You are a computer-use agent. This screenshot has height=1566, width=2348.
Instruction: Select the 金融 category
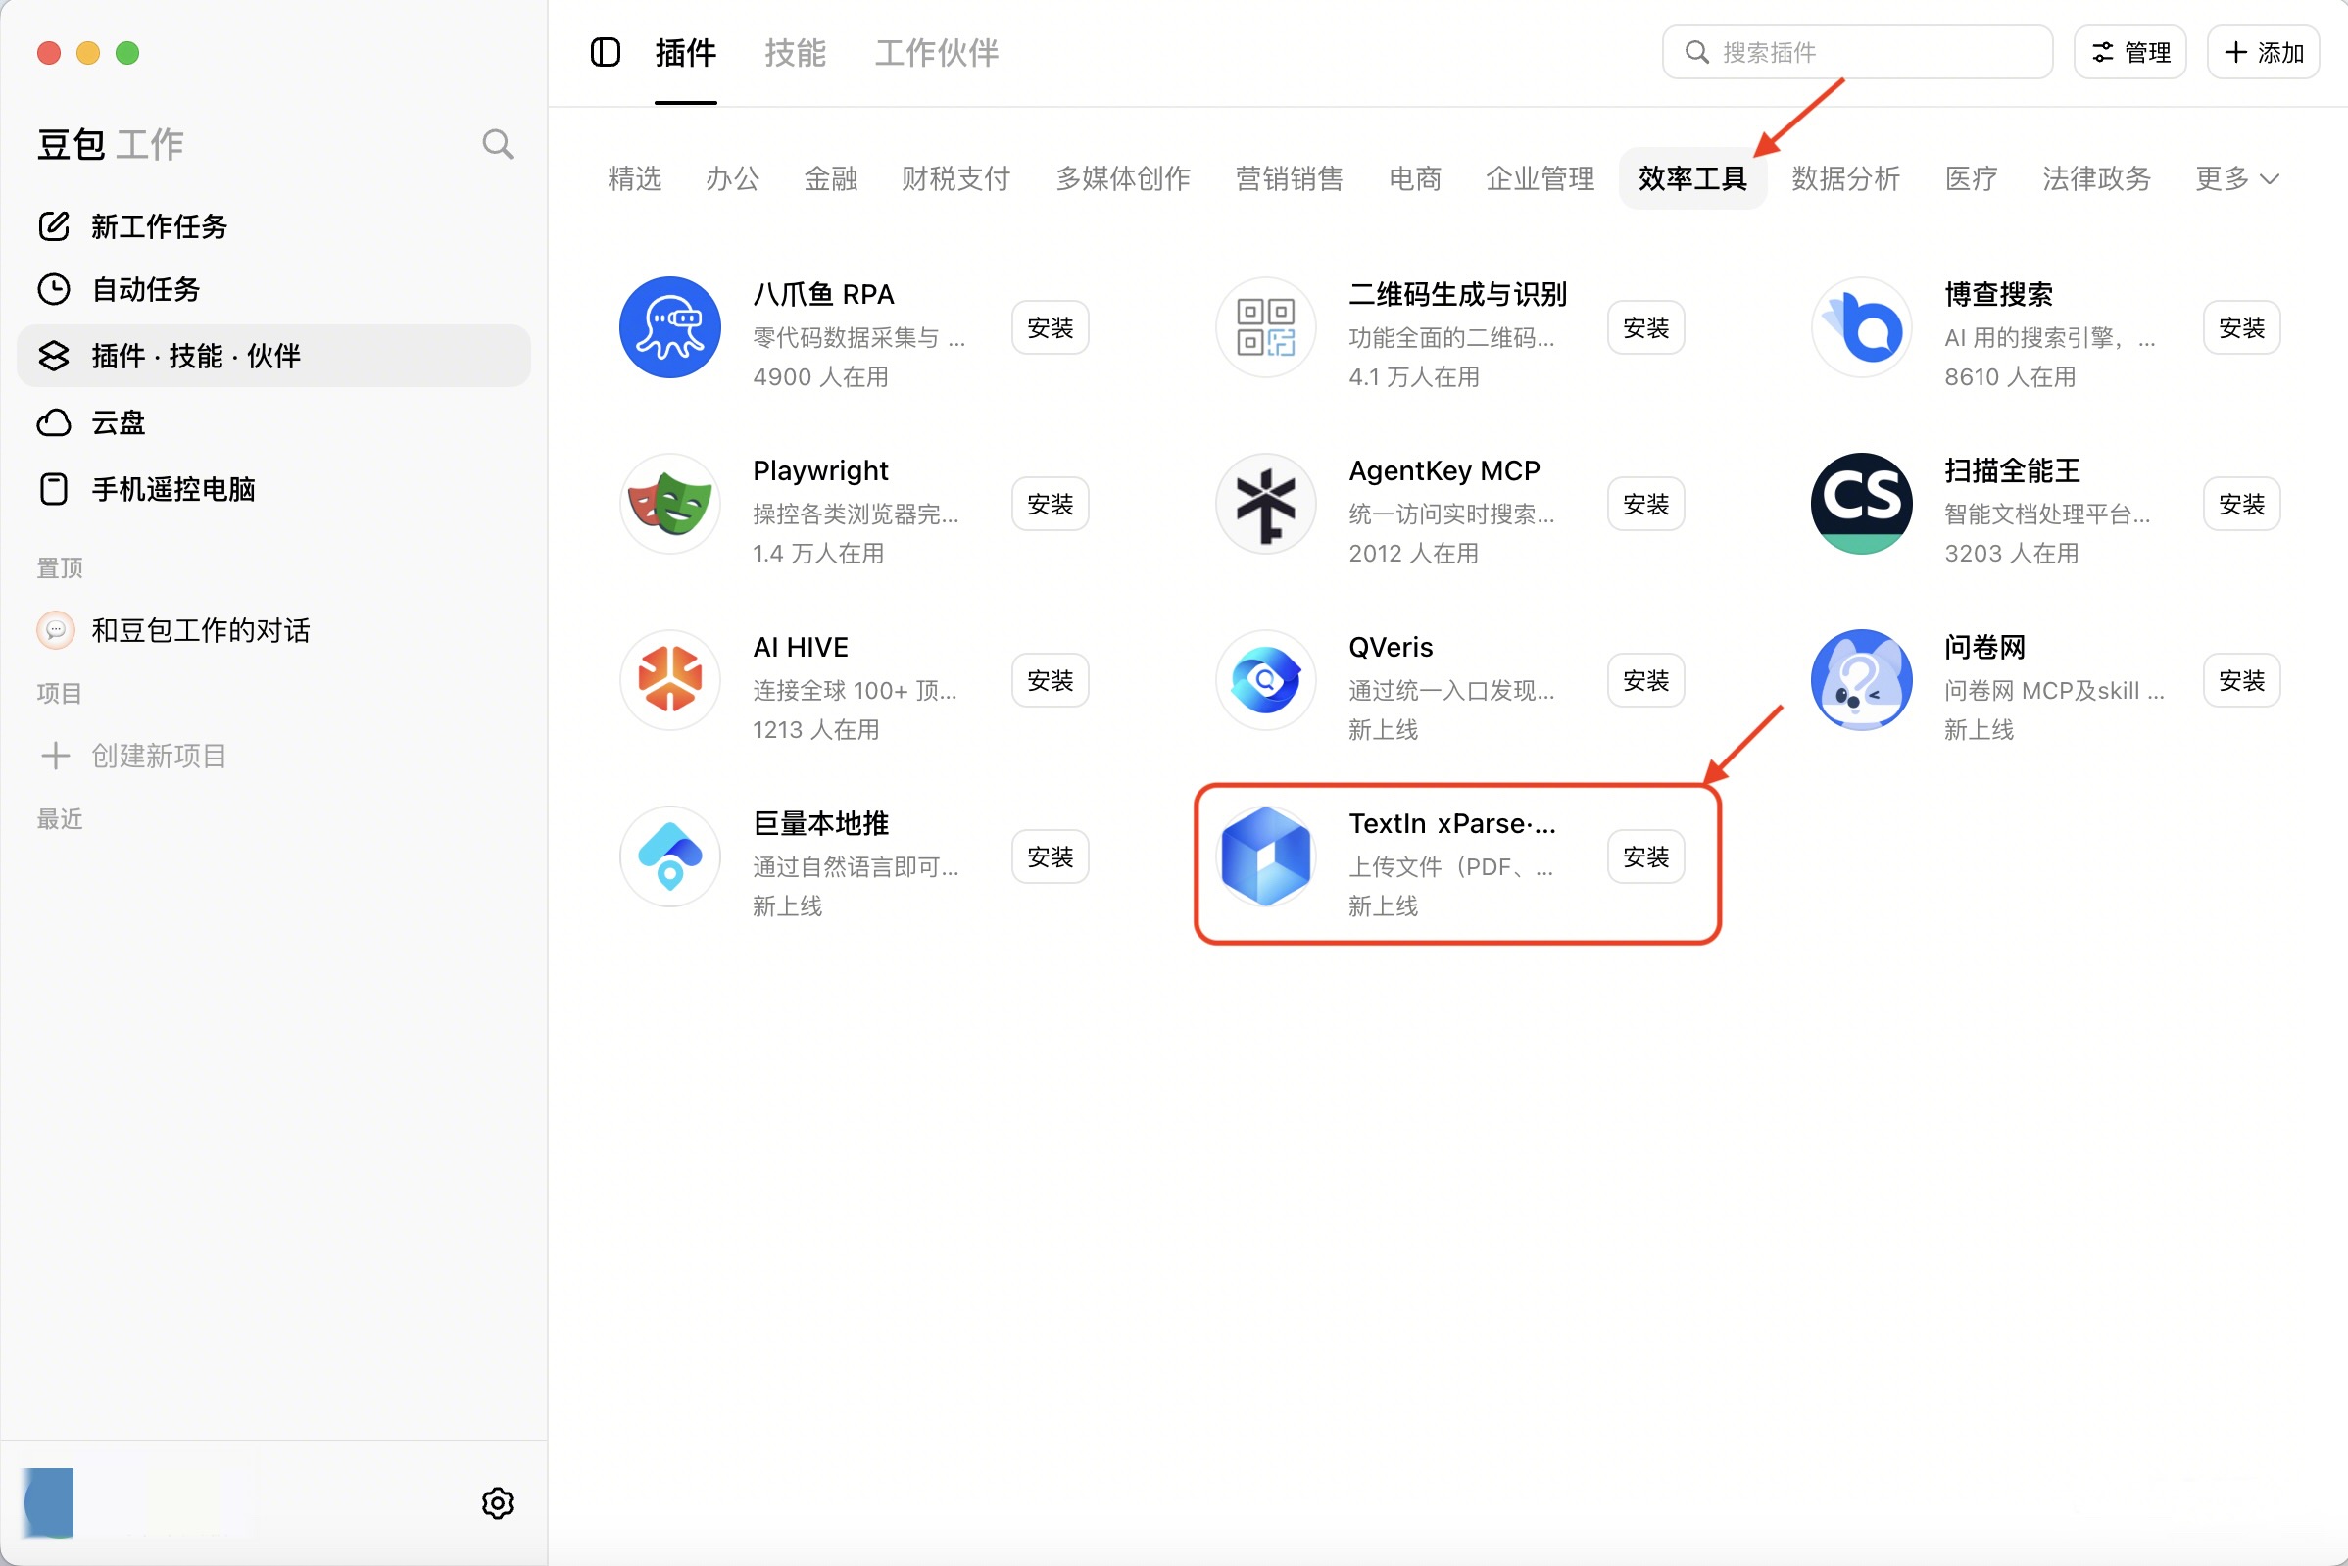(x=830, y=178)
